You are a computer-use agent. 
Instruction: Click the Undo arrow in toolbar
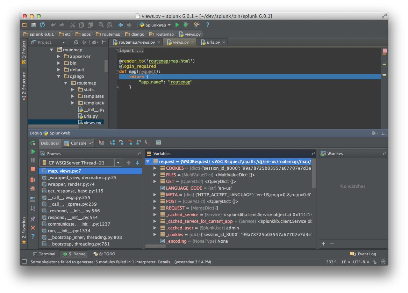point(53,25)
